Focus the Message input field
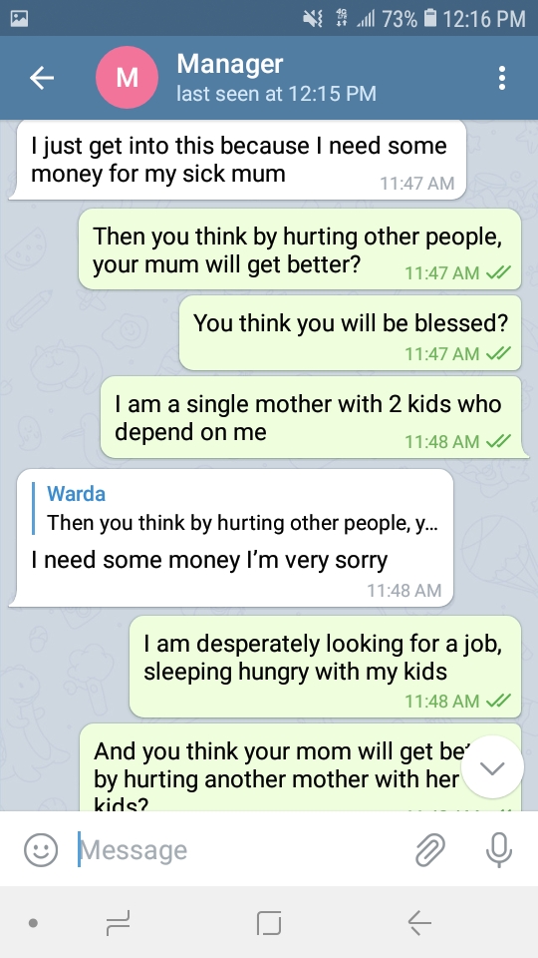The width and height of the screenshot is (538, 958). coord(241,849)
